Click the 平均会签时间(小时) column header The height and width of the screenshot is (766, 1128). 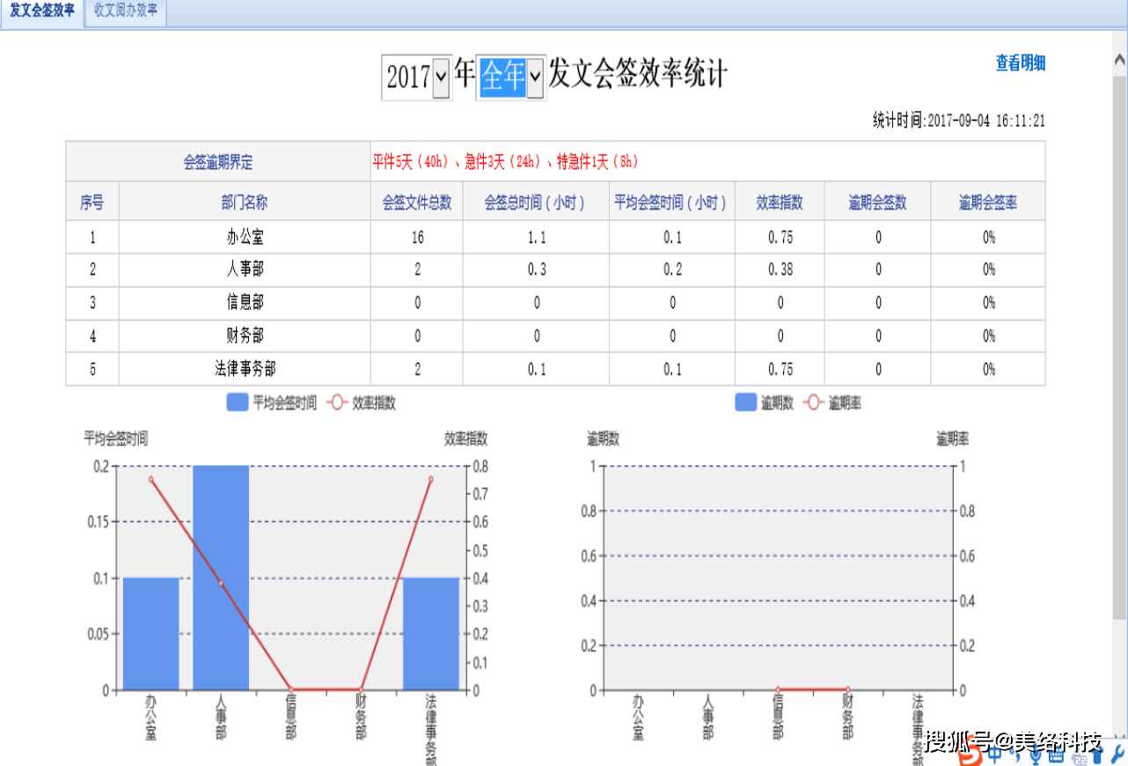pos(672,203)
